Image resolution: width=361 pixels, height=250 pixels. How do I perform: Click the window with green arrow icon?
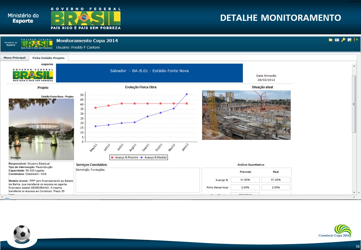pyautogui.click(x=350, y=40)
